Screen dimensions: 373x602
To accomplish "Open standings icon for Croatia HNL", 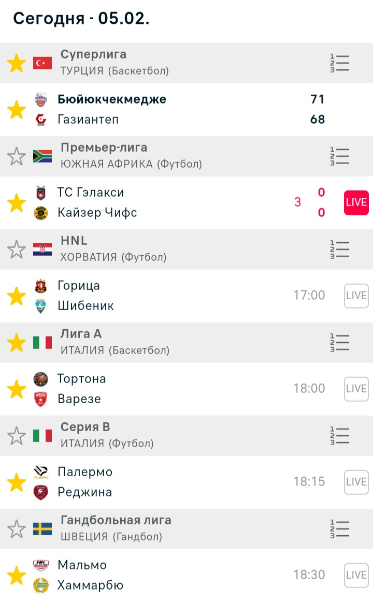I will (x=340, y=249).
